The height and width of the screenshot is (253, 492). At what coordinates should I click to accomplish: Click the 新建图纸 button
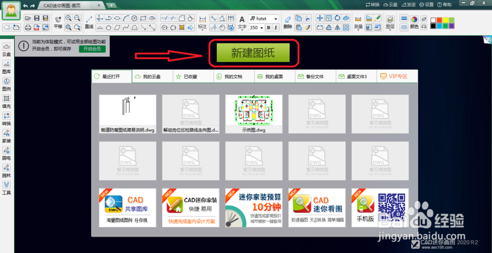click(253, 53)
